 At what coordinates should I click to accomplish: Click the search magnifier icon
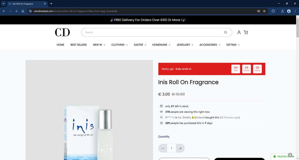coord(226,32)
